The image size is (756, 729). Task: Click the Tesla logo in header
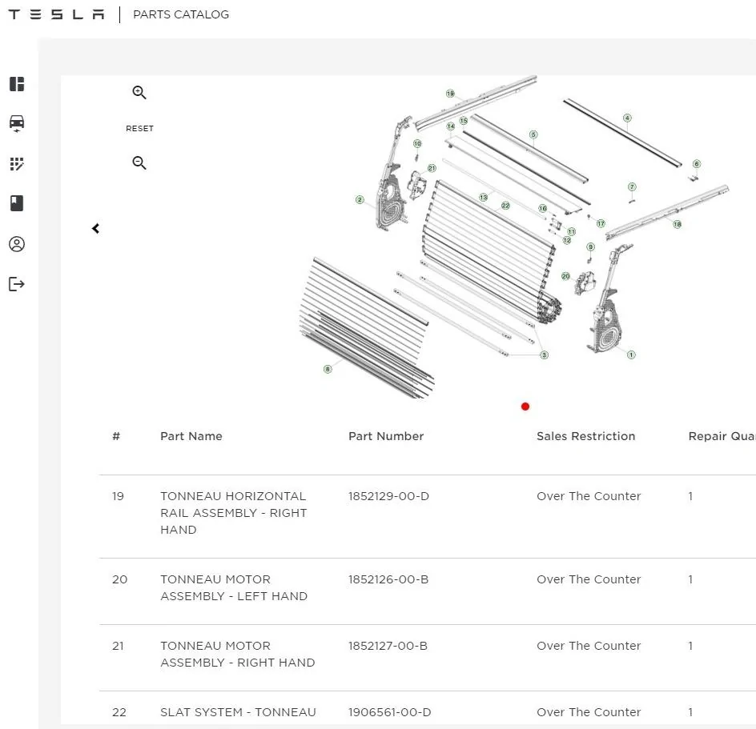coord(56,14)
